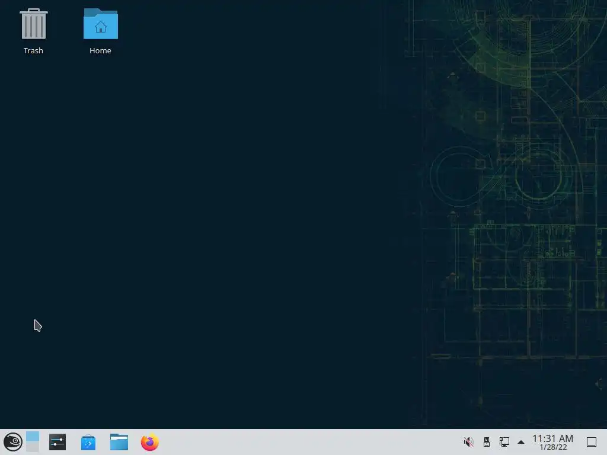
Task: Switch to the second virtual desktop in pager
Action: tap(33, 447)
